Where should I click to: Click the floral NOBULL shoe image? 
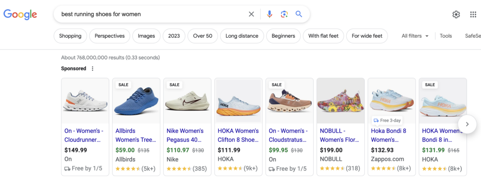tap(341, 101)
